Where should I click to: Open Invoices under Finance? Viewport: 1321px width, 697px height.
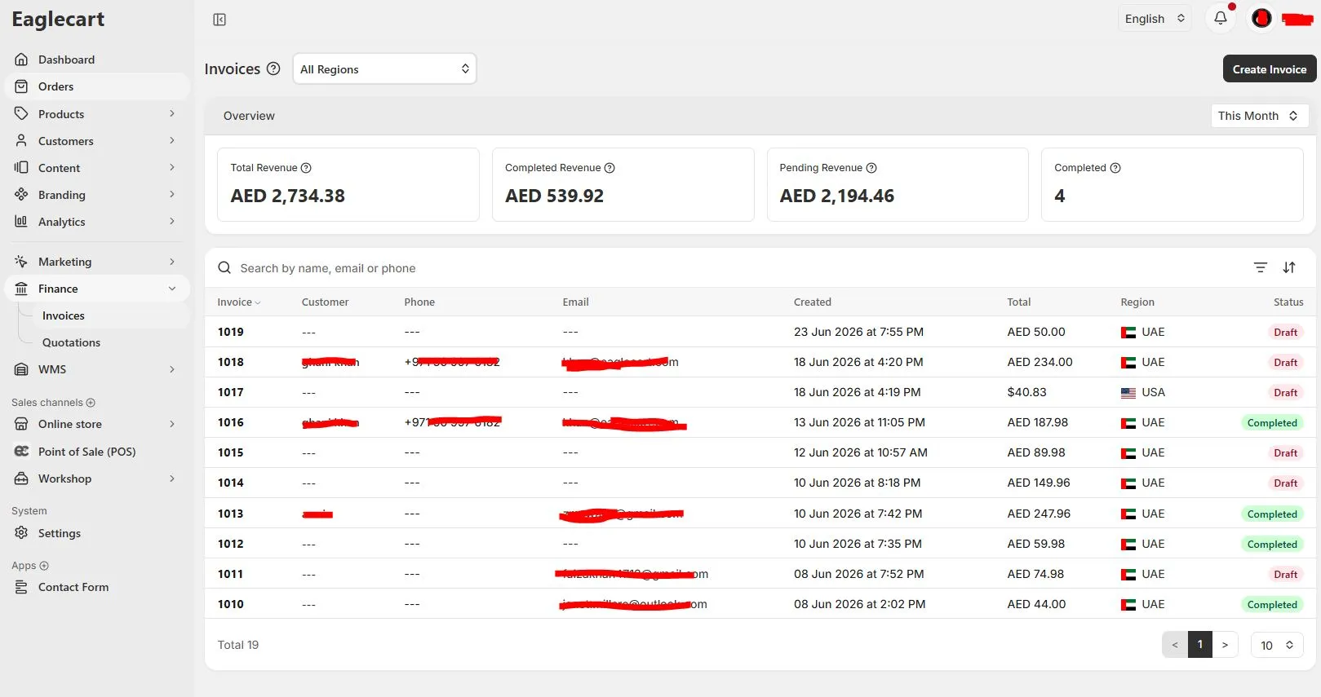coord(64,315)
